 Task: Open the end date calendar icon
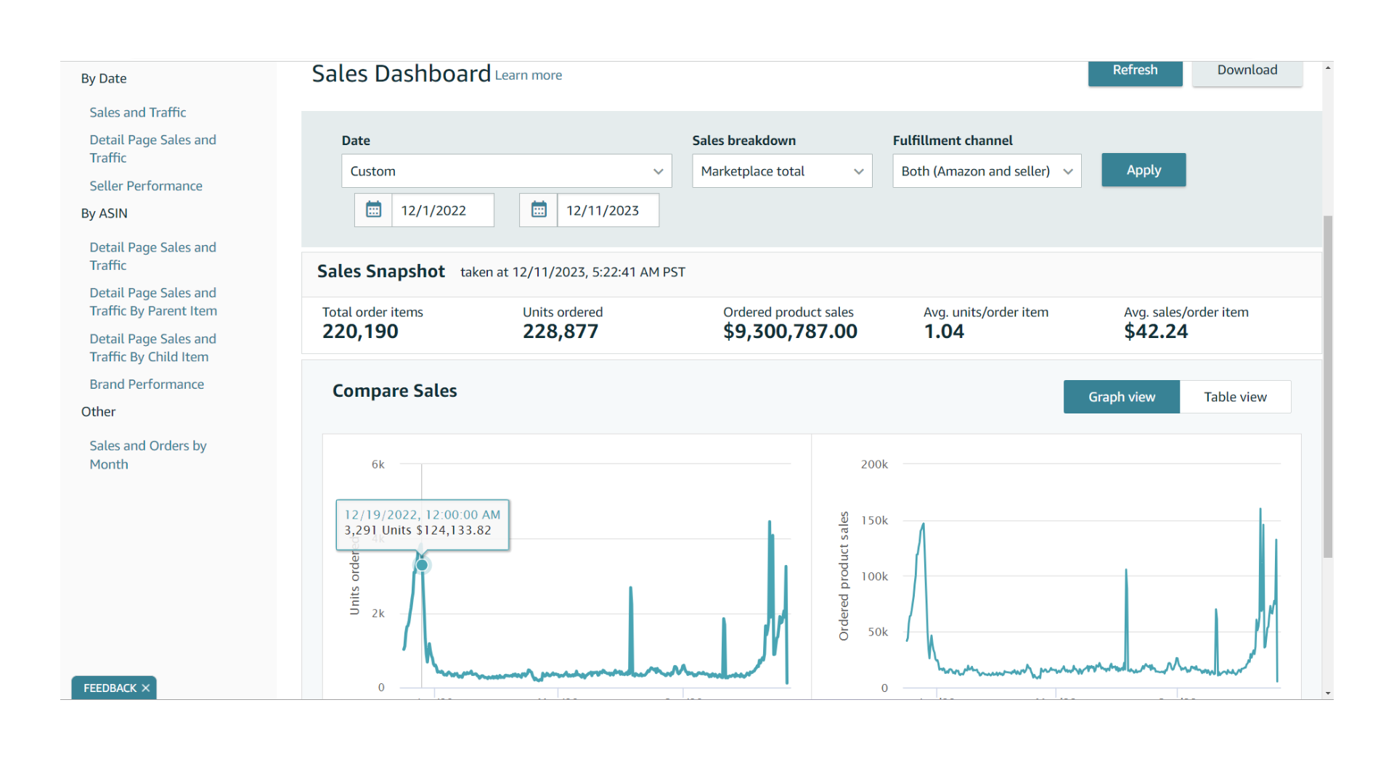pyautogui.click(x=539, y=210)
